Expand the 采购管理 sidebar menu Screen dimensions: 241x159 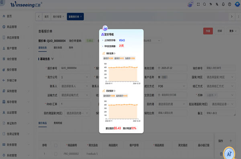click(29, 91)
